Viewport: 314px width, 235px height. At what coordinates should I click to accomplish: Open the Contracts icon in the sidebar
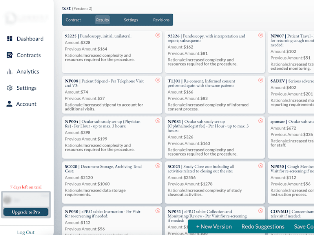pyautogui.click(x=9, y=55)
